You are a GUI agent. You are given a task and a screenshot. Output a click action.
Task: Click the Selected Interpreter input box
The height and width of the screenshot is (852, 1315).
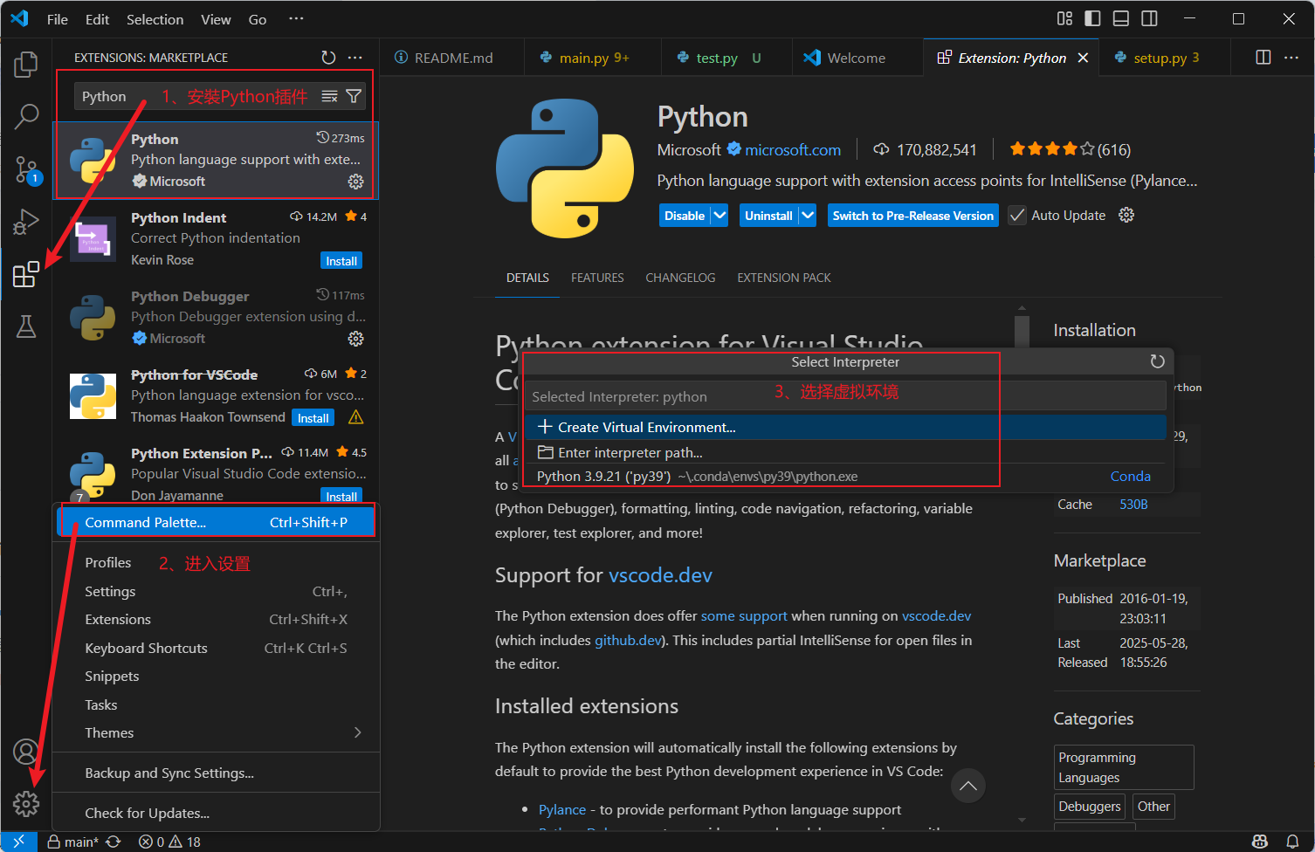(x=845, y=396)
